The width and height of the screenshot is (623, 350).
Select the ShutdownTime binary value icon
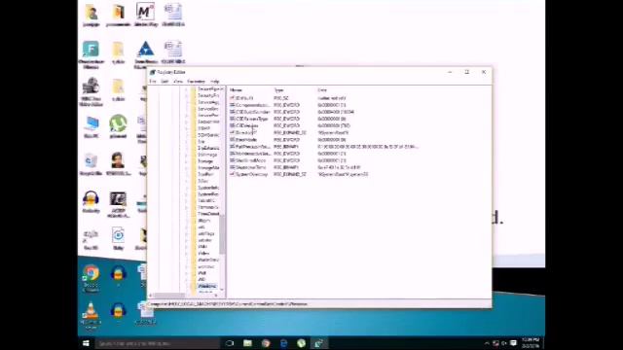233,167
